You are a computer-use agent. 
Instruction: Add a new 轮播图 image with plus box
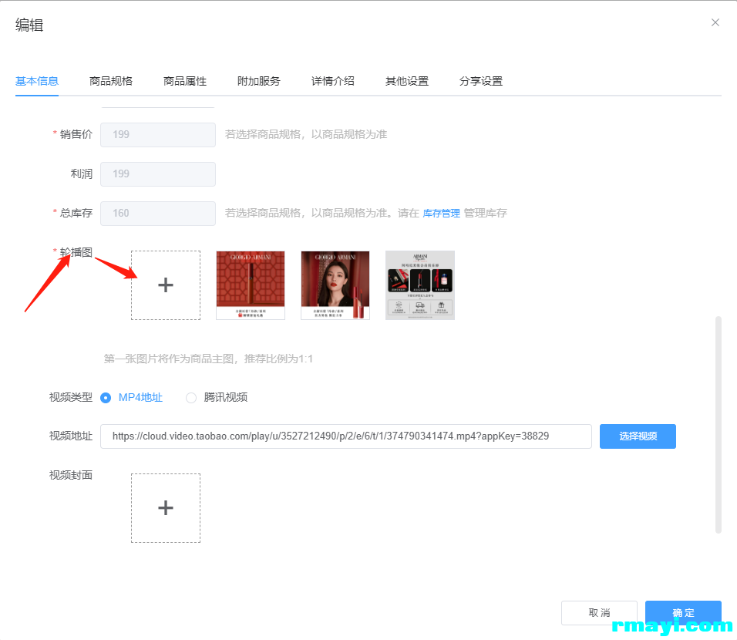(166, 285)
